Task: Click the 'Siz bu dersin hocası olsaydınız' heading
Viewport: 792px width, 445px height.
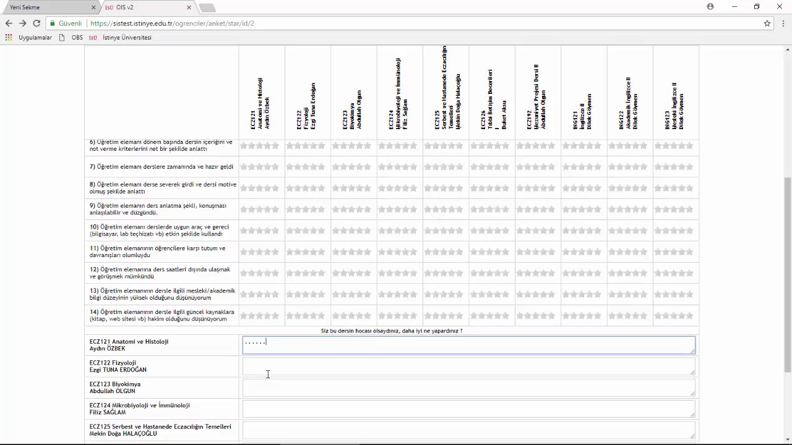Action: (x=392, y=331)
